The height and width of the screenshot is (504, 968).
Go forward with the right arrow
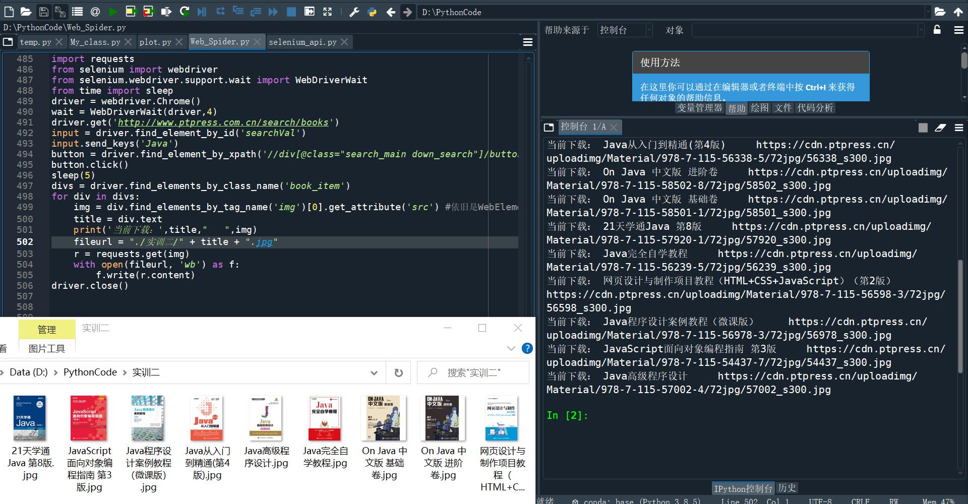[407, 12]
